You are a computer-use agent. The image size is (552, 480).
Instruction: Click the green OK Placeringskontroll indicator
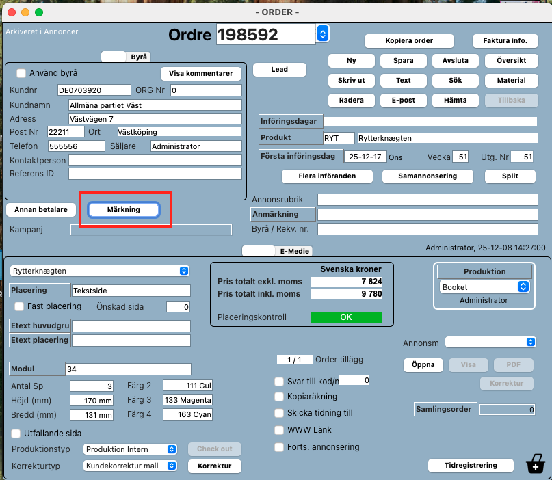pyautogui.click(x=346, y=317)
